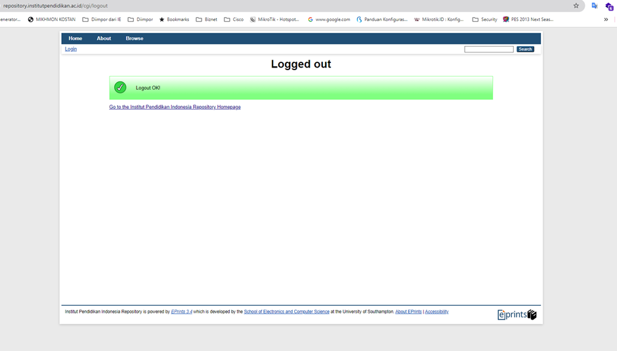Image resolution: width=617 pixels, height=351 pixels.
Task: Click the EPrints logo in the footer
Action: 517,315
